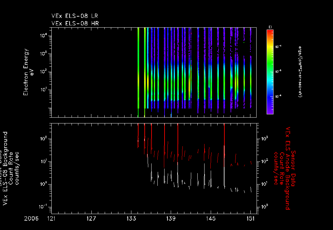This screenshot has width=333, height=230.
Task: Click the 10^4 tick label on energy axis
Action: click(43, 35)
